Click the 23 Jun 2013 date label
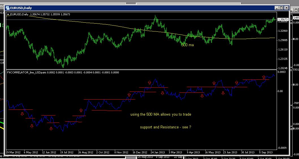 (x=230, y=152)
